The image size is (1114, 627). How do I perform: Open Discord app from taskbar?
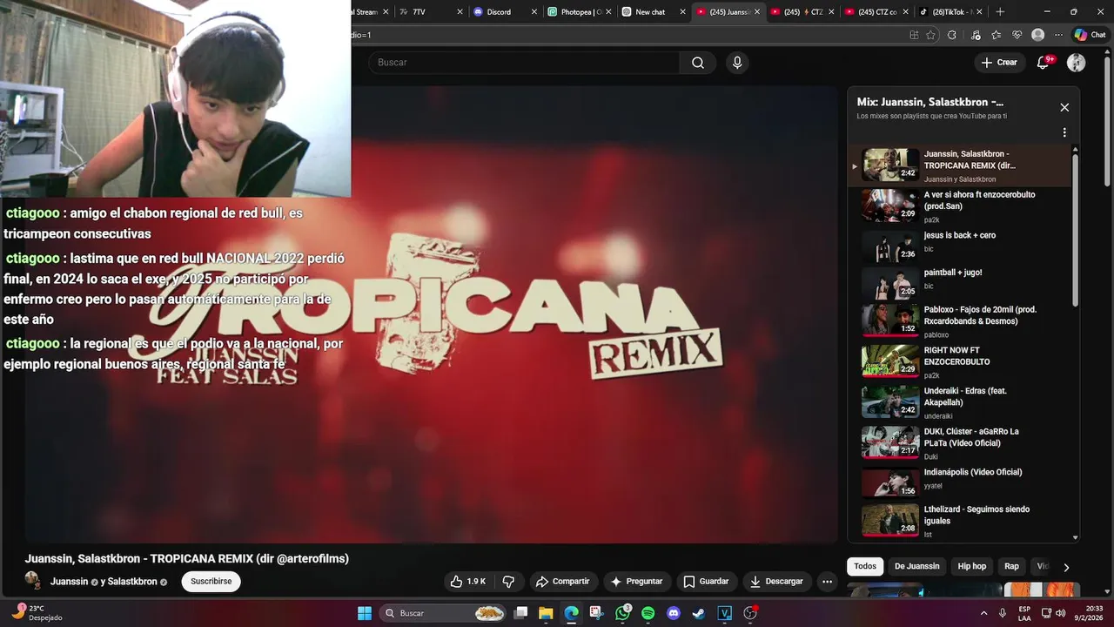pos(673,613)
